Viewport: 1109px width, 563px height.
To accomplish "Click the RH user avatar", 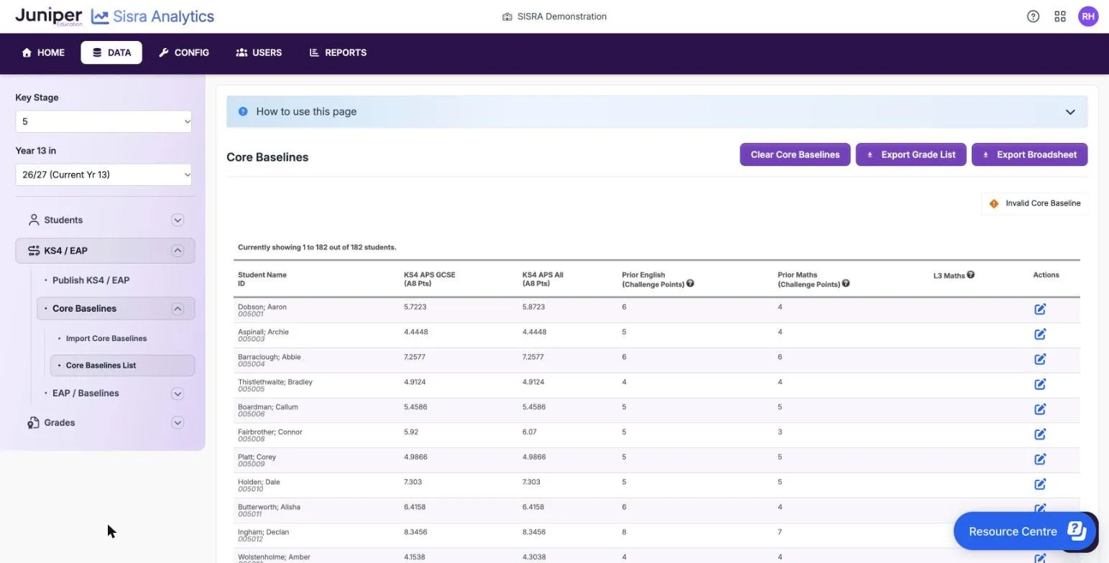I will 1087,17.
